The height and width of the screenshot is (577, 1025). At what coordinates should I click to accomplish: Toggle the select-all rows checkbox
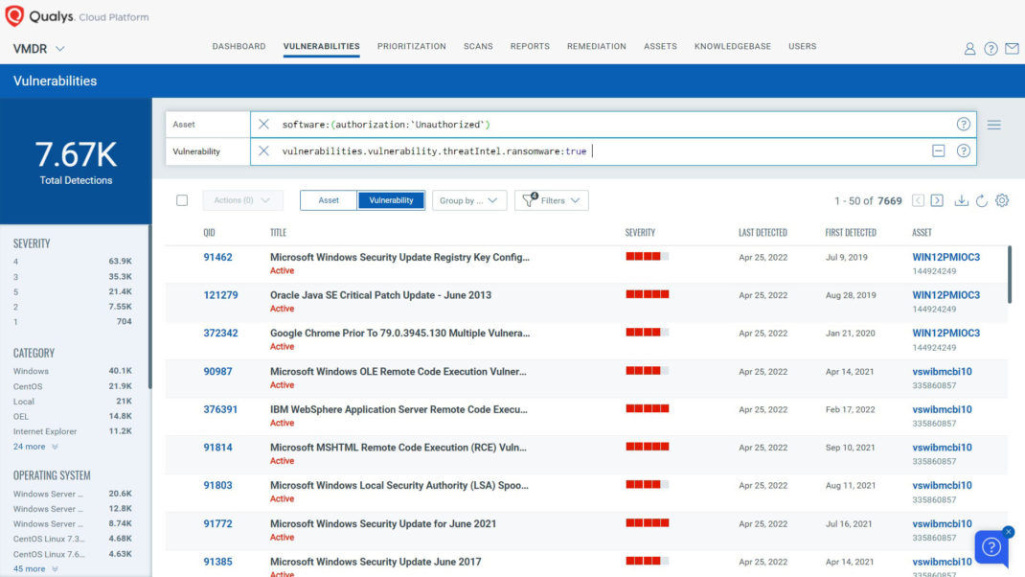[182, 200]
